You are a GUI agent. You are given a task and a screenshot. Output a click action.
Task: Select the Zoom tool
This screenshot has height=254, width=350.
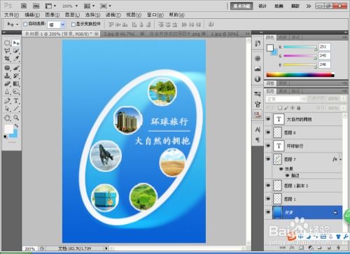coord(16,118)
